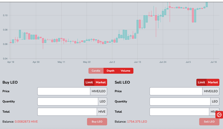Click the Sell LEO Total field
223x129 pixels.
point(179,112)
